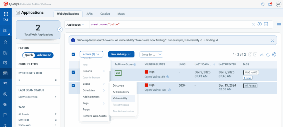This screenshot has height=127, width=283.
Task: Open the notifications icon in top bar
Action: point(270,4)
